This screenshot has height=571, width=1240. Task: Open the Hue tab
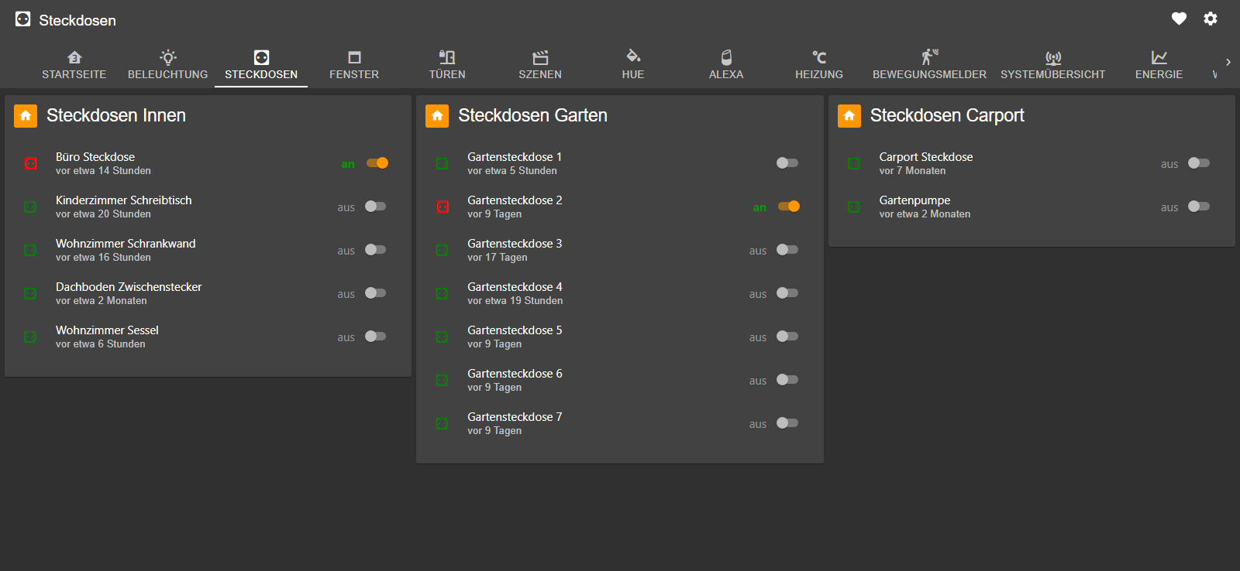tap(633, 65)
